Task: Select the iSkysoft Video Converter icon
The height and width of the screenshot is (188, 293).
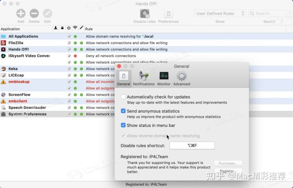Action: pyautogui.click(x=3, y=56)
